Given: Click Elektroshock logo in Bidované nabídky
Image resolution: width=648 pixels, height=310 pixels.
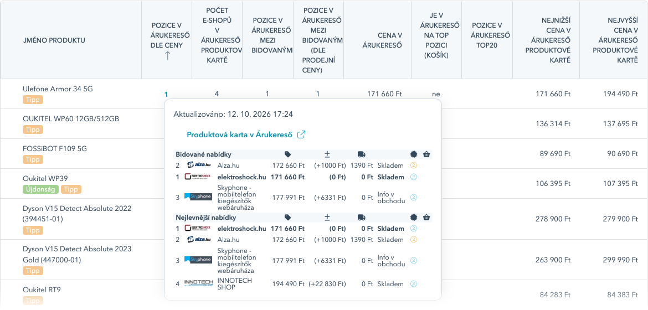Looking at the screenshot, I should tap(198, 177).
